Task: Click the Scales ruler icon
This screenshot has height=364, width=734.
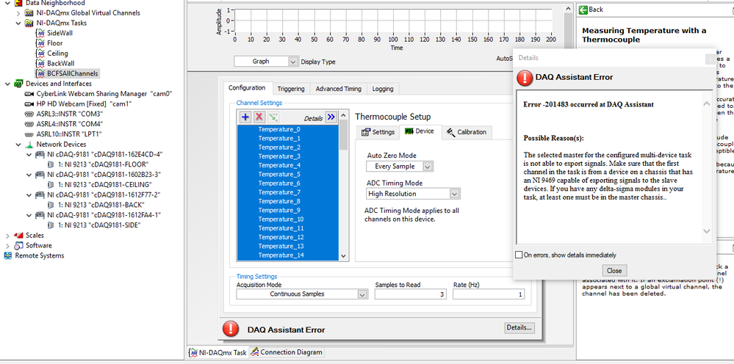Action: [x=18, y=235]
